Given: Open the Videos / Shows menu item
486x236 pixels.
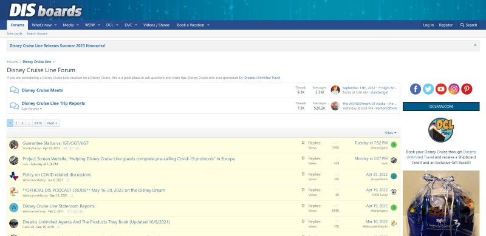Looking at the screenshot, I should coord(156,25).
